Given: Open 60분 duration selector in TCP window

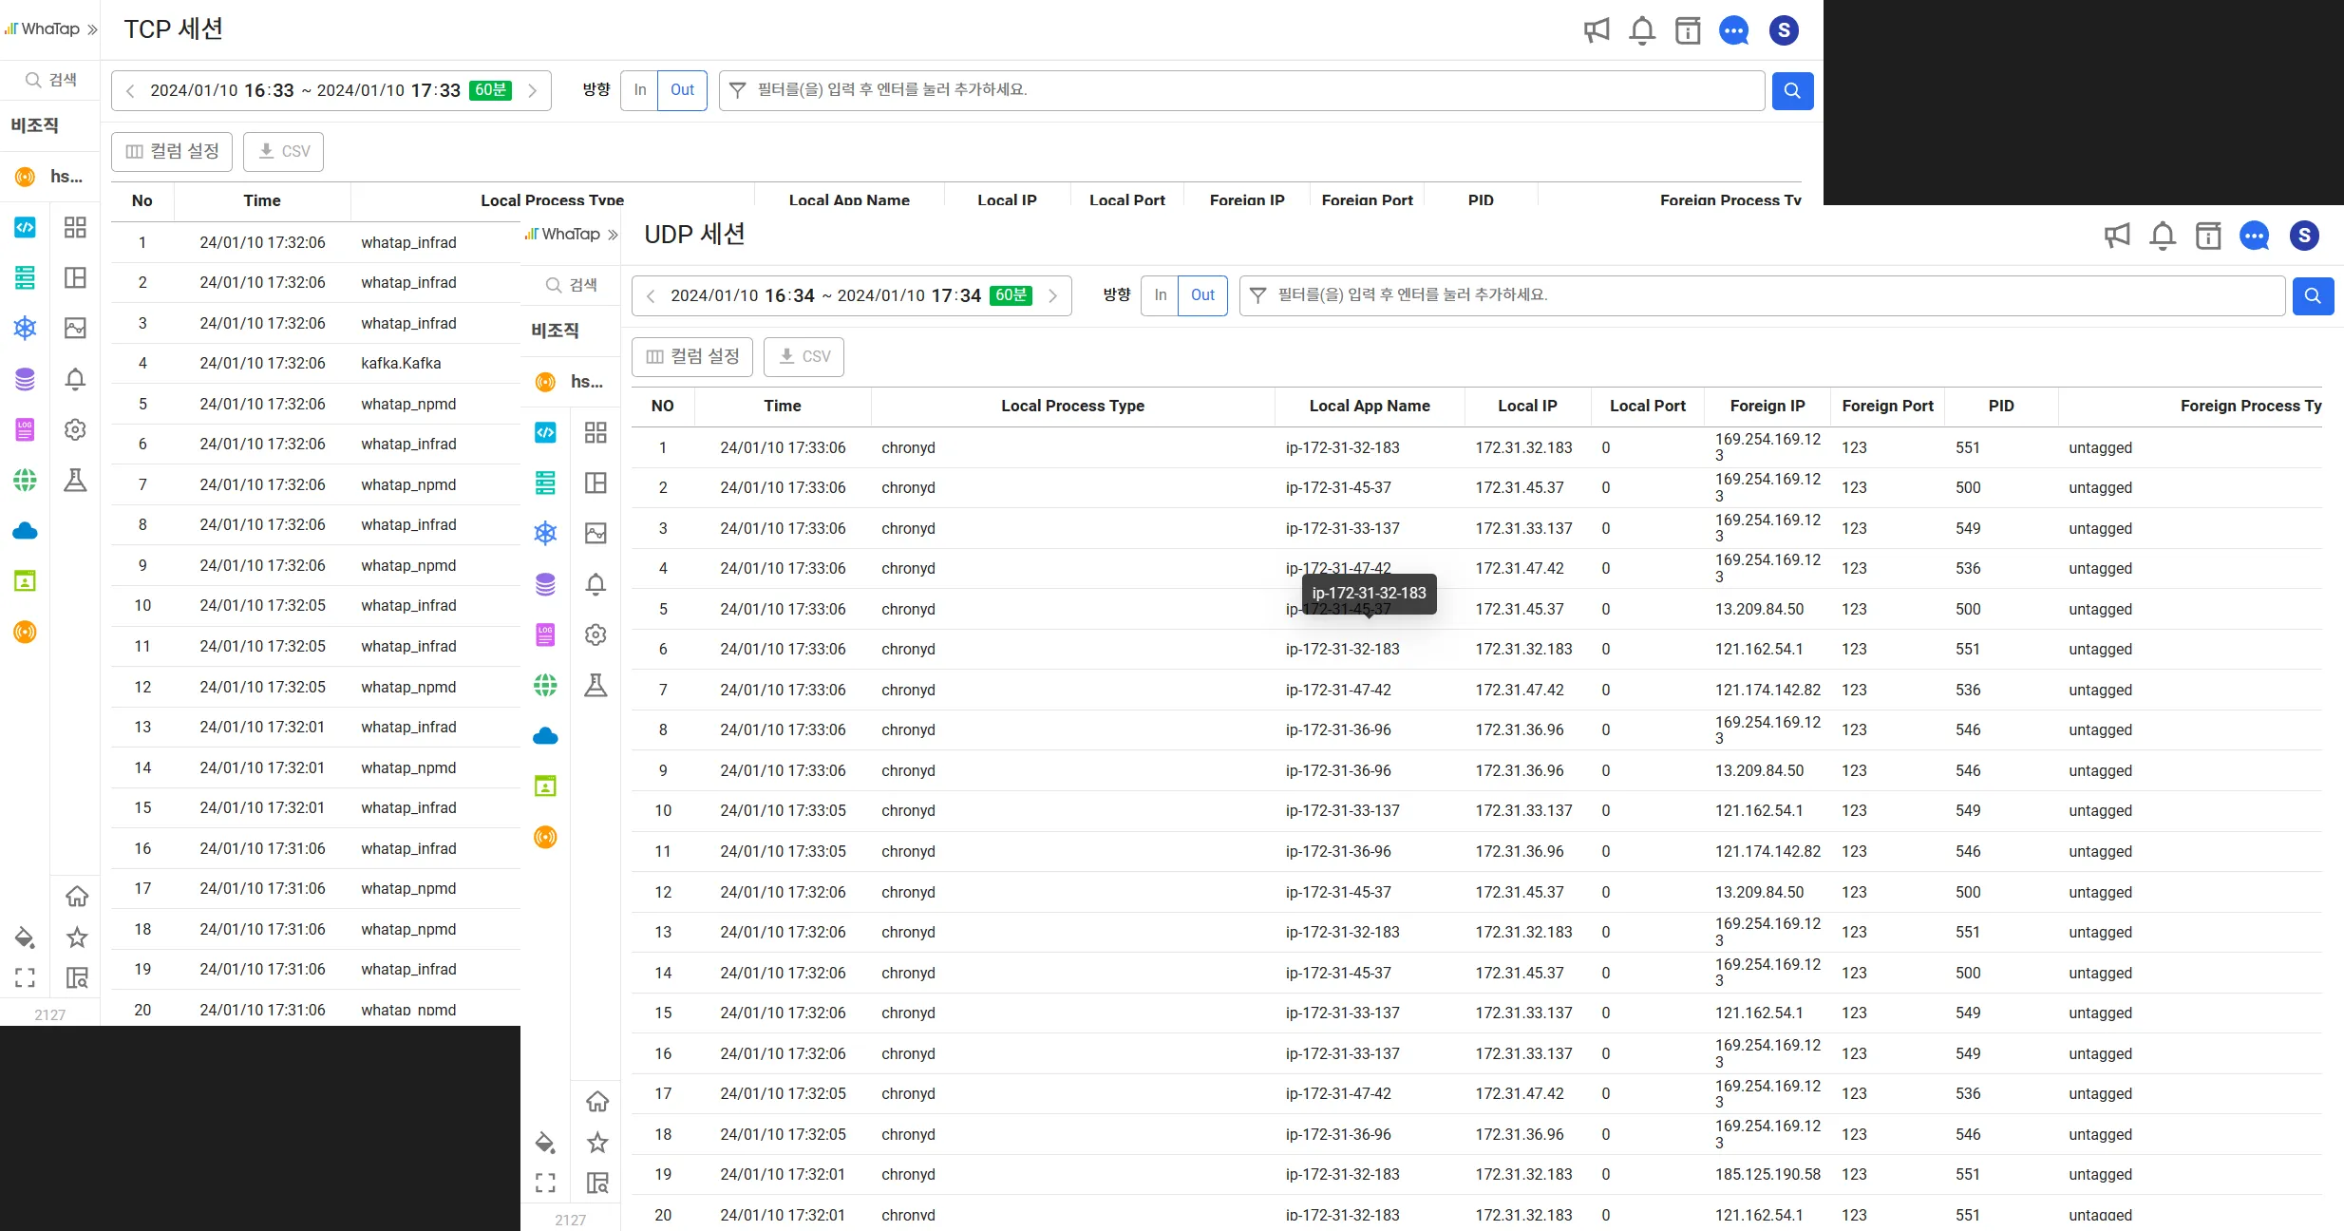Looking at the screenshot, I should pyautogui.click(x=490, y=90).
